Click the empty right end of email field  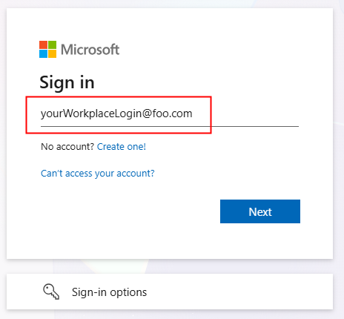254,114
